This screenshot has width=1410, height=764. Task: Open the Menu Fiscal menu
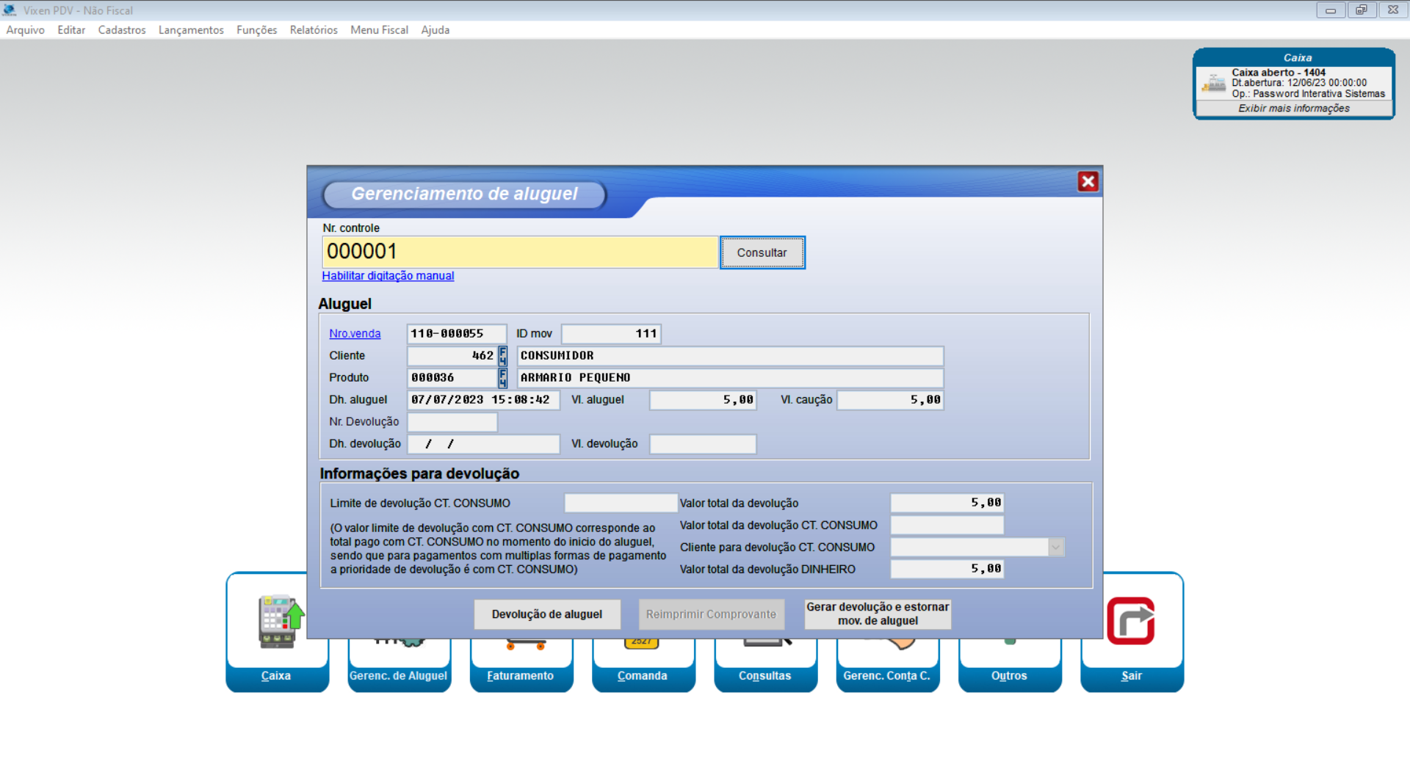pyautogui.click(x=379, y=30)
